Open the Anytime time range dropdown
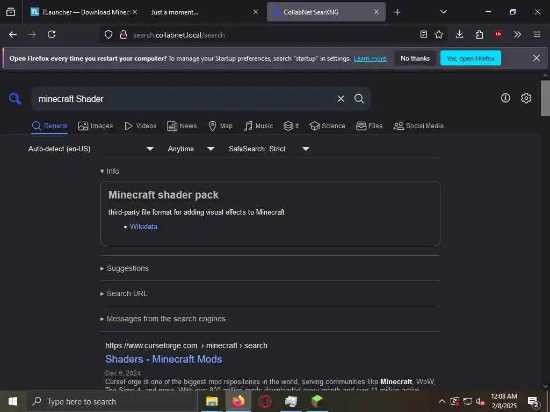The height and width of the screenshot is (412, 550). click(191, 149)
